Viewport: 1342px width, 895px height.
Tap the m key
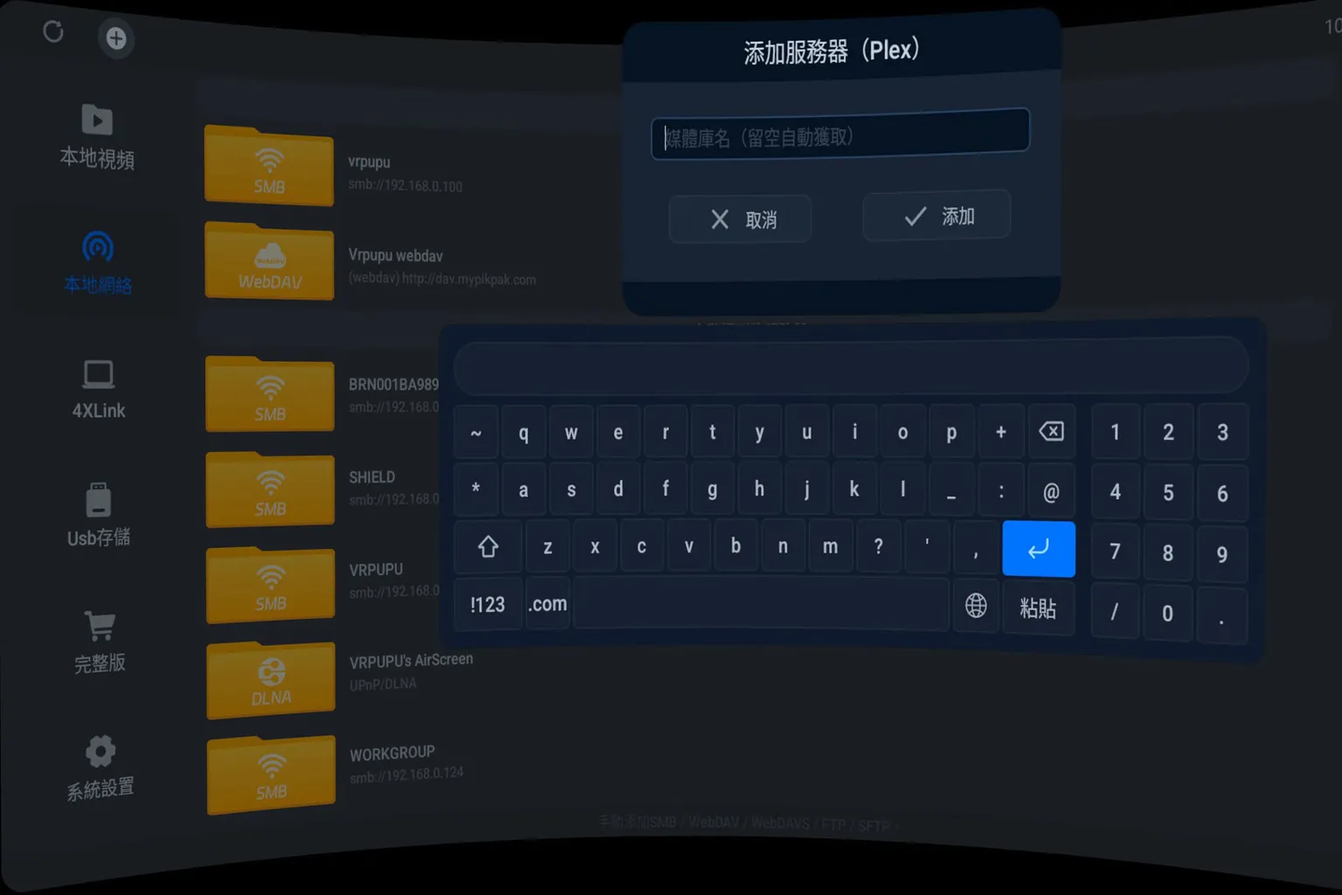830,546
